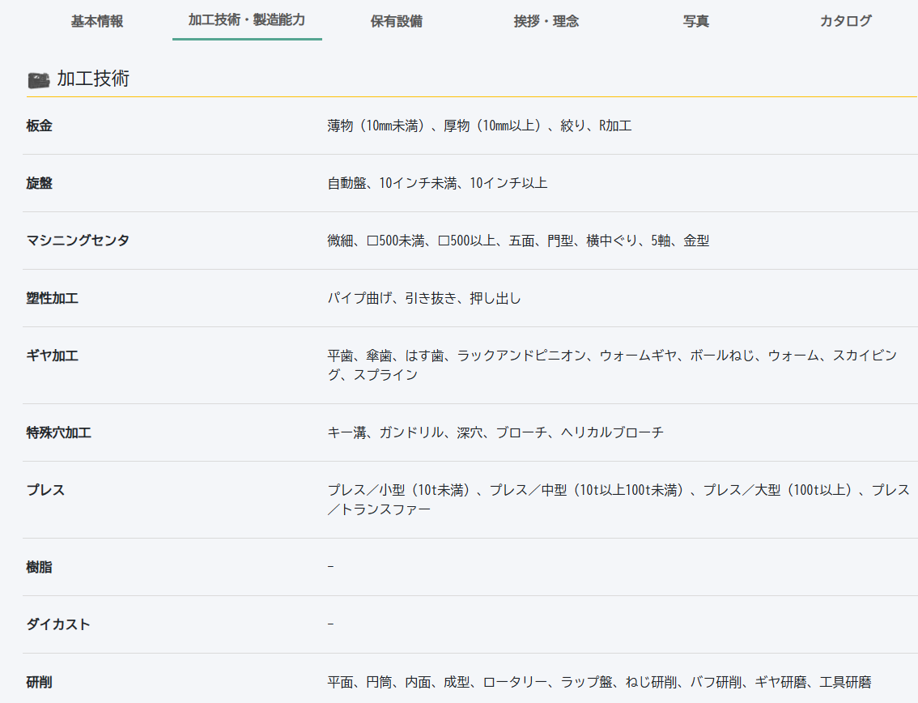Select the 板金 row label

tap(40, 126)
